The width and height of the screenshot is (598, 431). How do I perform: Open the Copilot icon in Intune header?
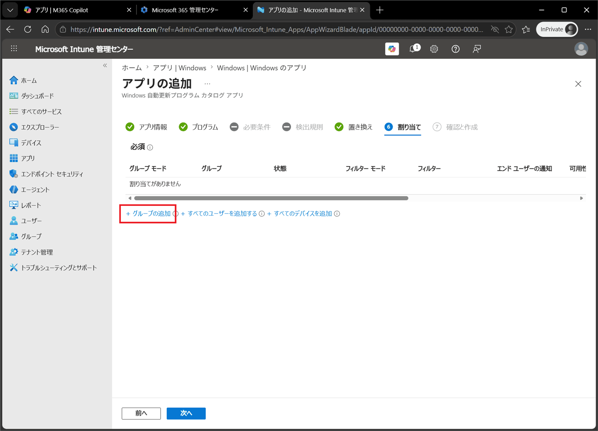tap(392, 49)
